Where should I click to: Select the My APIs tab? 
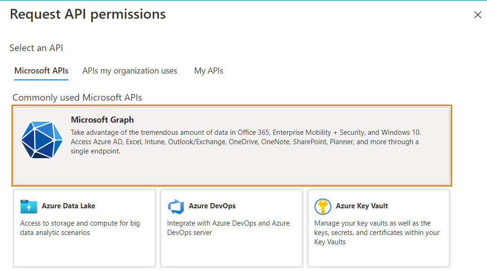pyautogui.click(x=209, y=71)
